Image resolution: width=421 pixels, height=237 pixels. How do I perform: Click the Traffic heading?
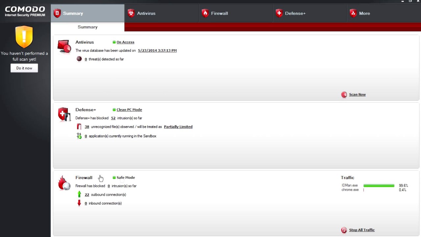tap(347, 177)
